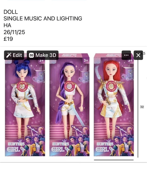Click the red try-me disc on purple-haired doll

[70, 86]
